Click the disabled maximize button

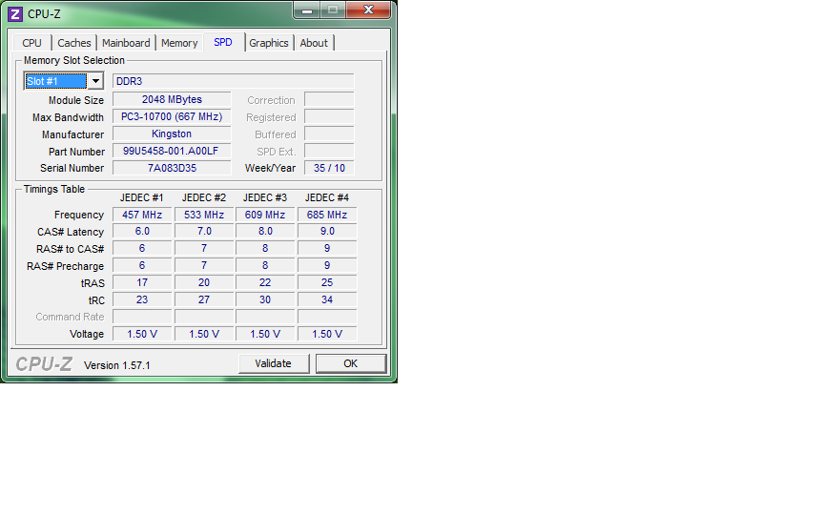click(333, 10)
